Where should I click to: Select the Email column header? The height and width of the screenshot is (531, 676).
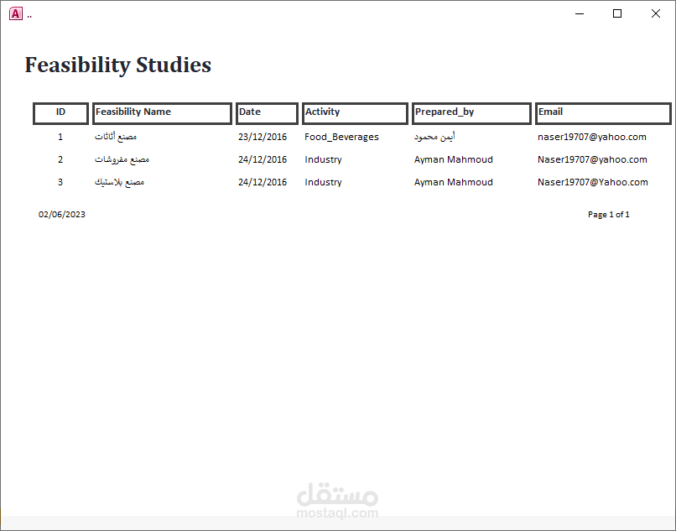tap(603, 113)
